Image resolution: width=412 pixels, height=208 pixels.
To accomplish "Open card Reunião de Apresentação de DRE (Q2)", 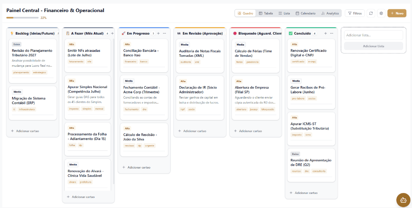I will point(311,165).
